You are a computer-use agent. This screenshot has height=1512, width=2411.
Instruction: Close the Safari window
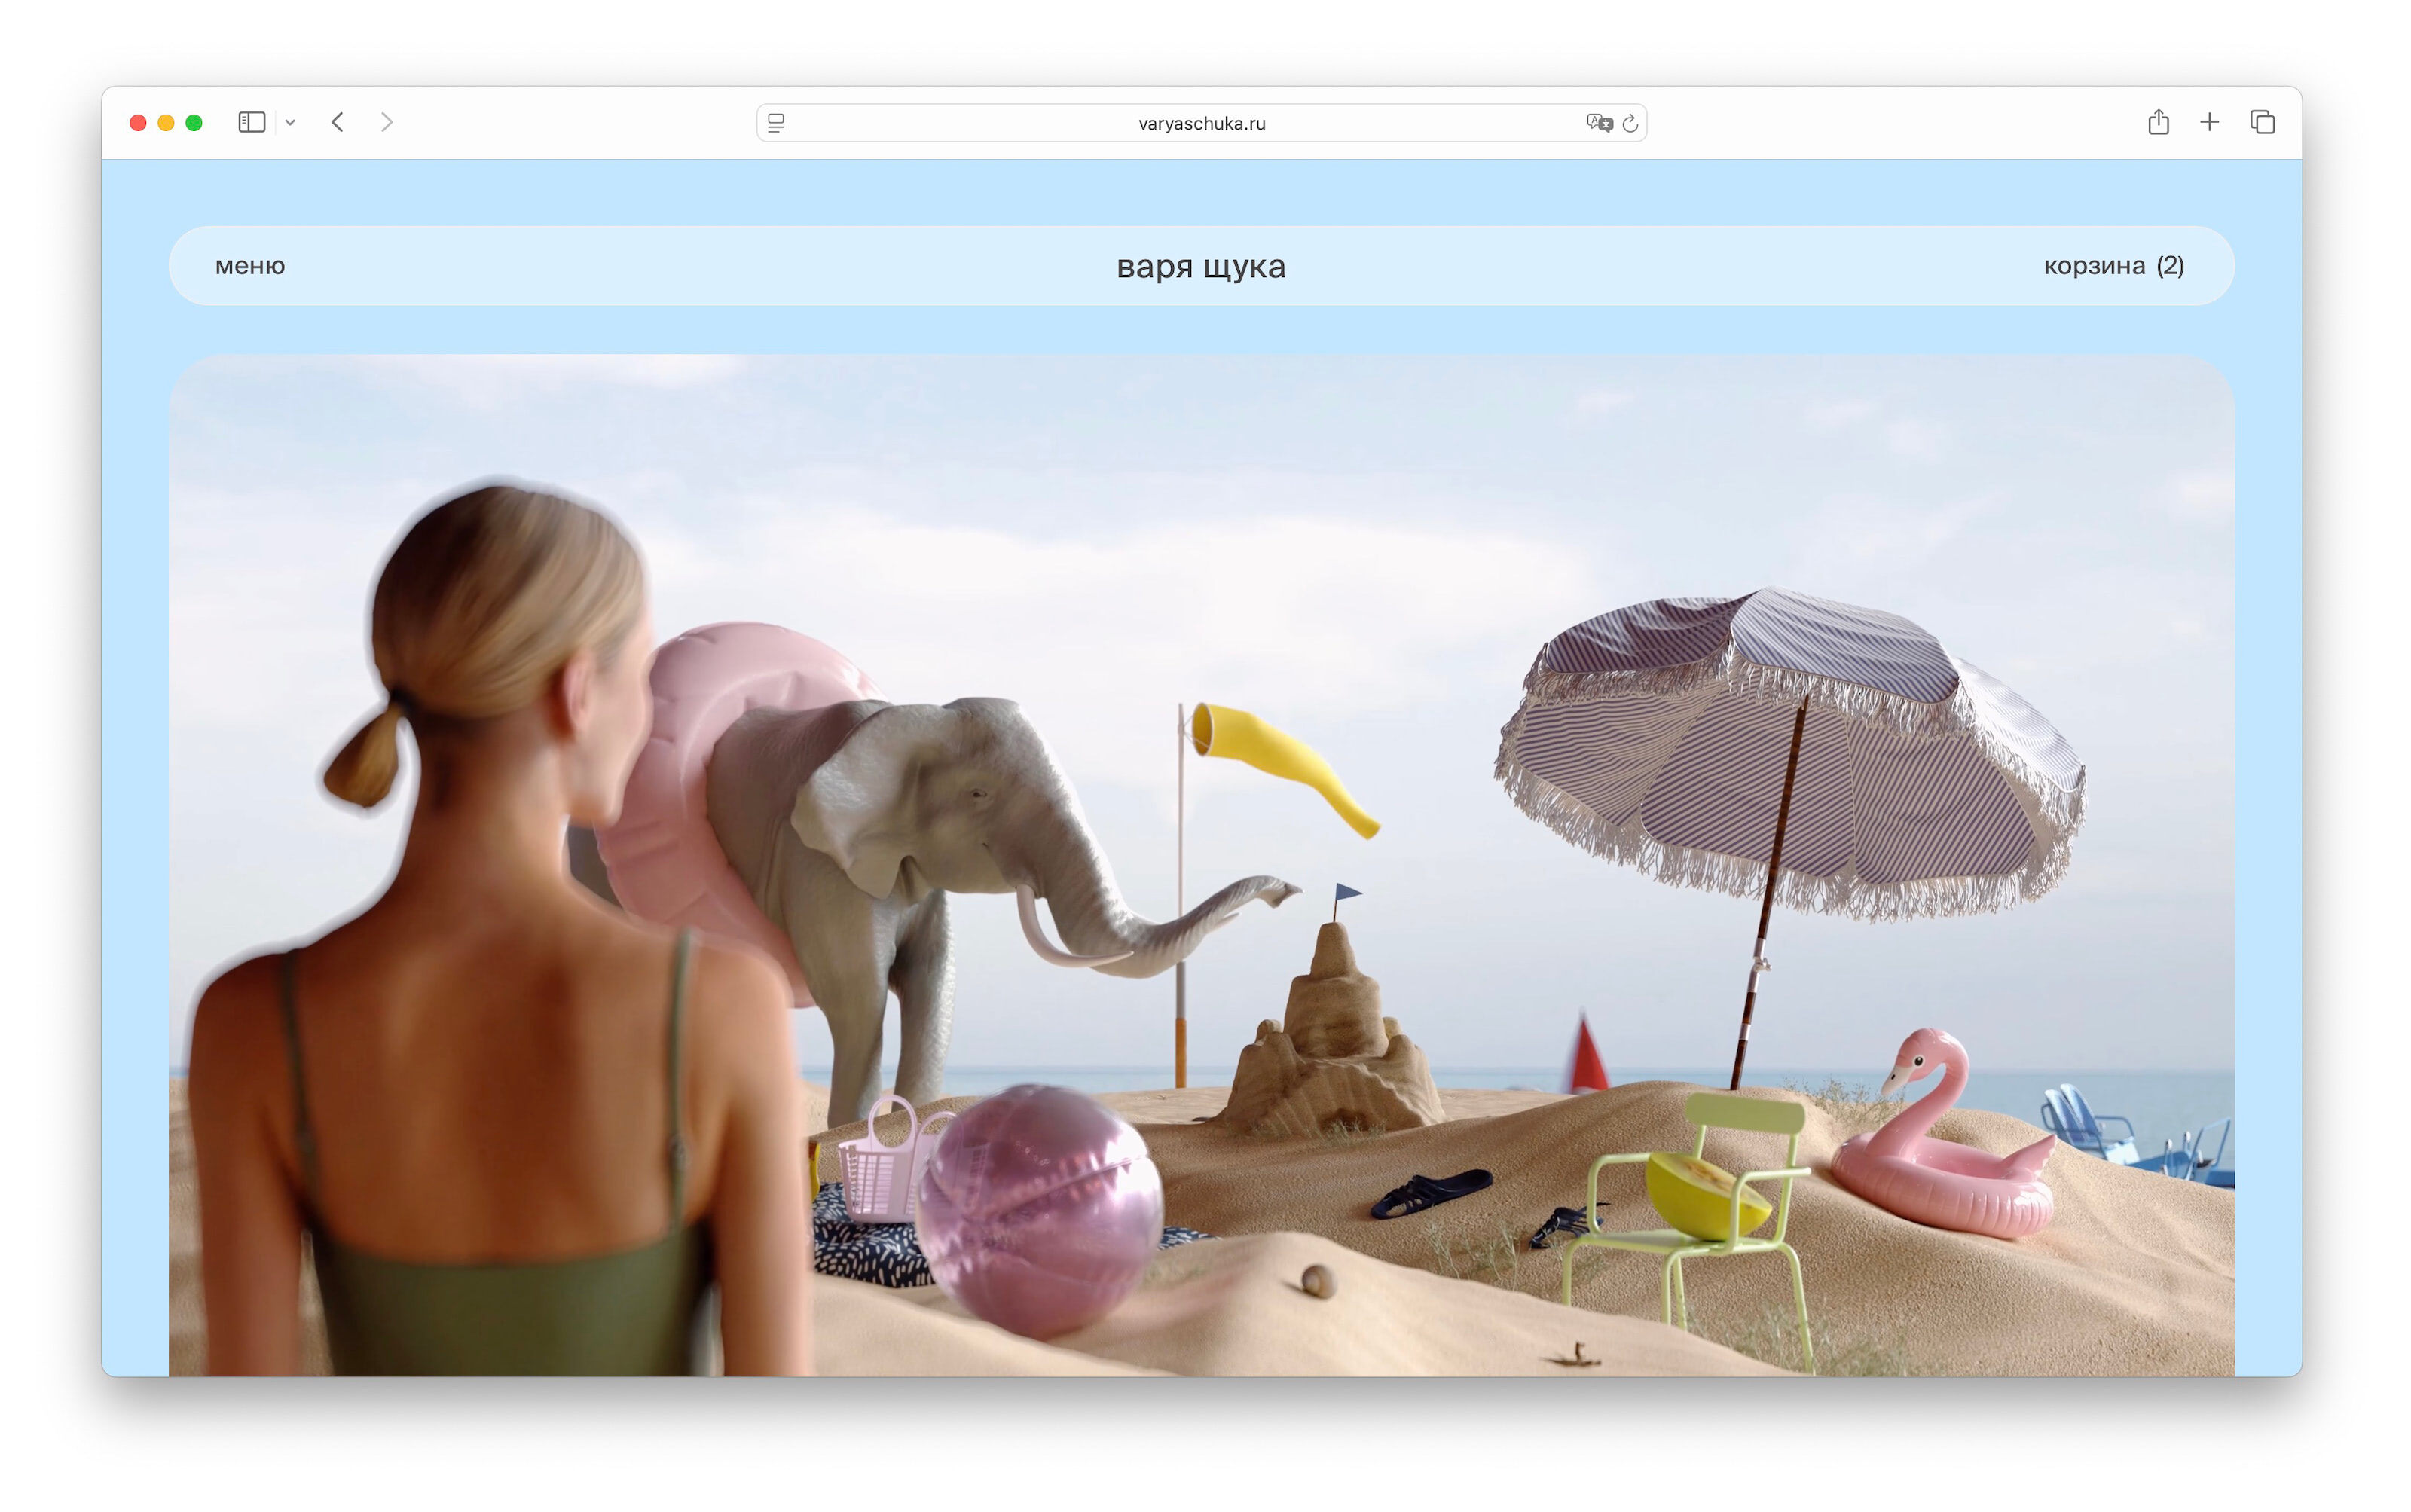[138, 122]
